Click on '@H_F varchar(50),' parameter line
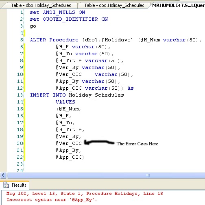 point(83,47)
